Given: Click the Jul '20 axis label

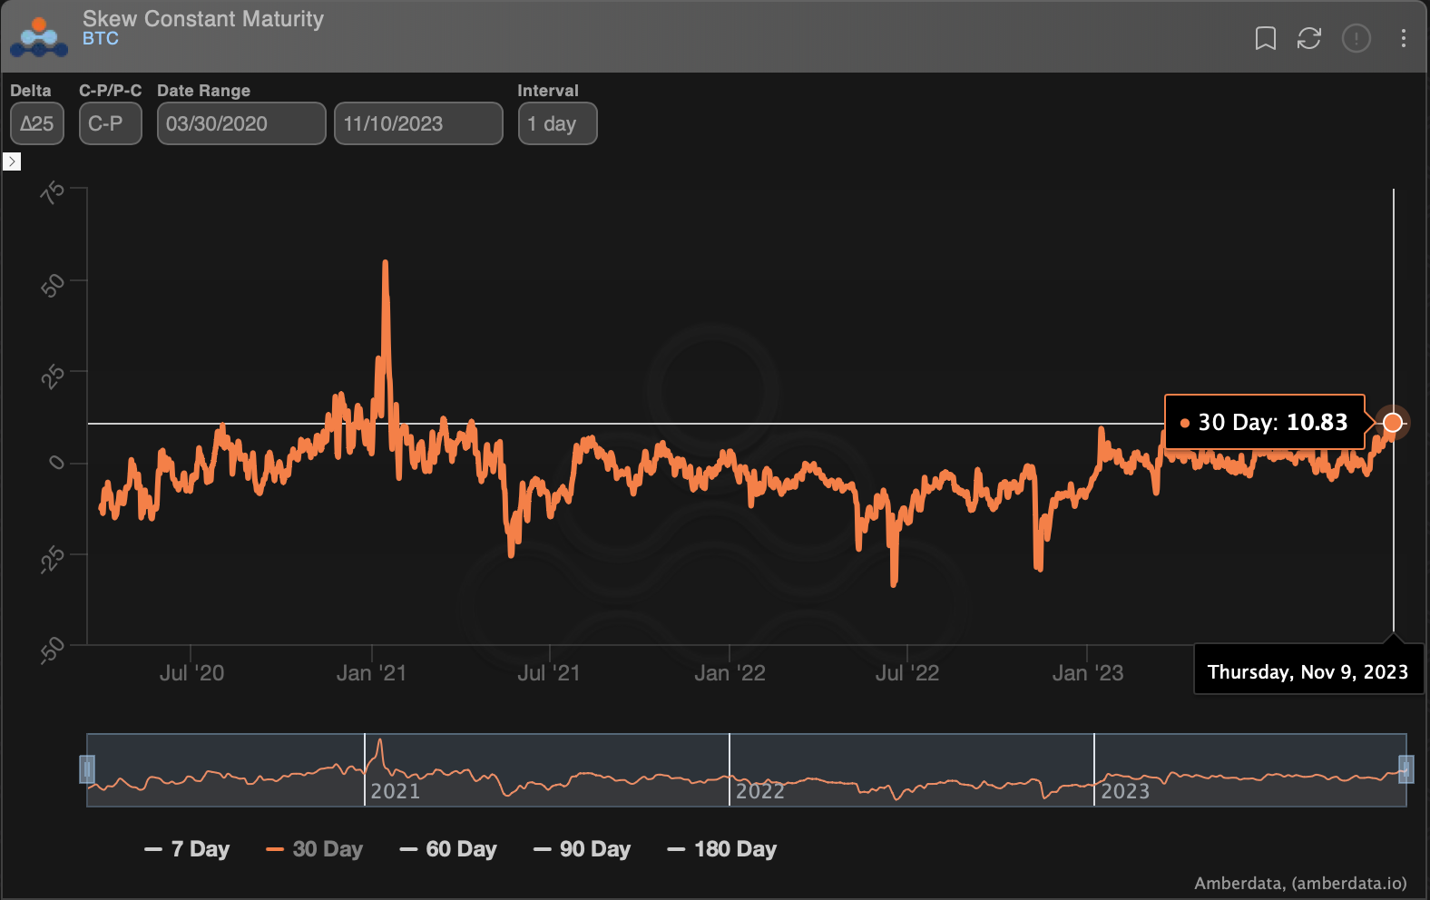Looking at the screenshot, I should 191,673.
